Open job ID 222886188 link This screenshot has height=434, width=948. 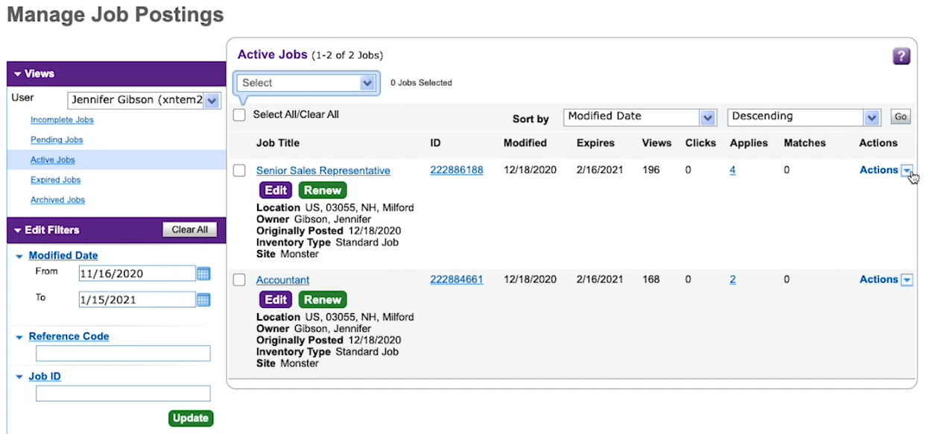[x=457, y=170]
